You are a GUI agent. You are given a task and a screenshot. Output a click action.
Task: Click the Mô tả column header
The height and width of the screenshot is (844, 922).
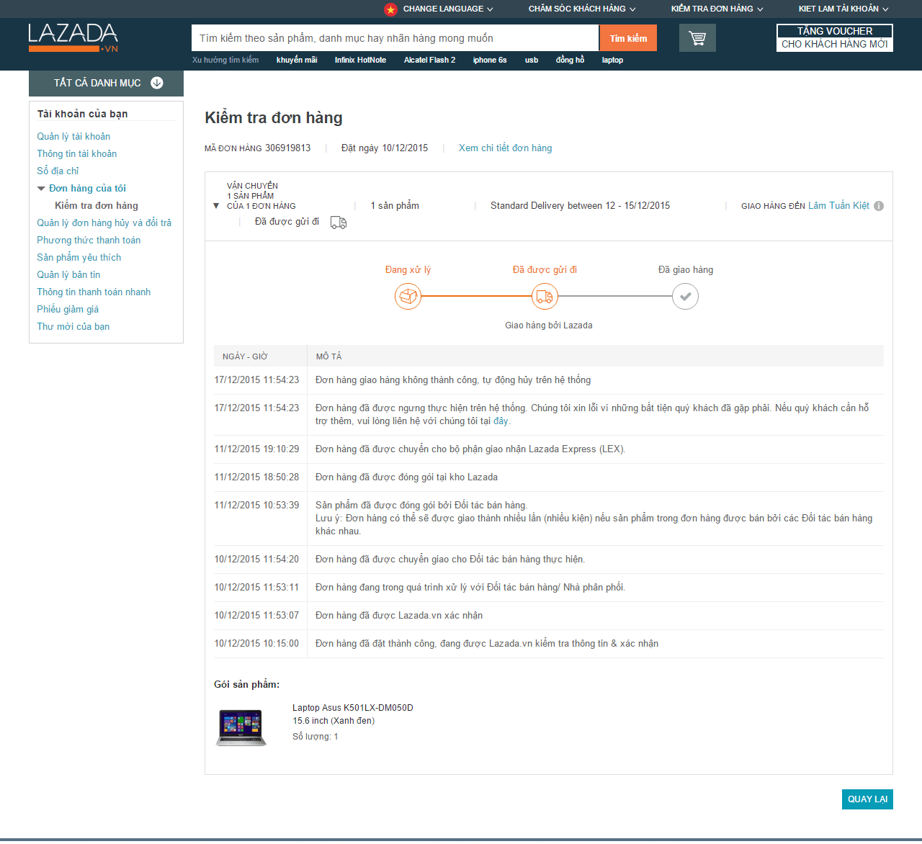[329, 356]
